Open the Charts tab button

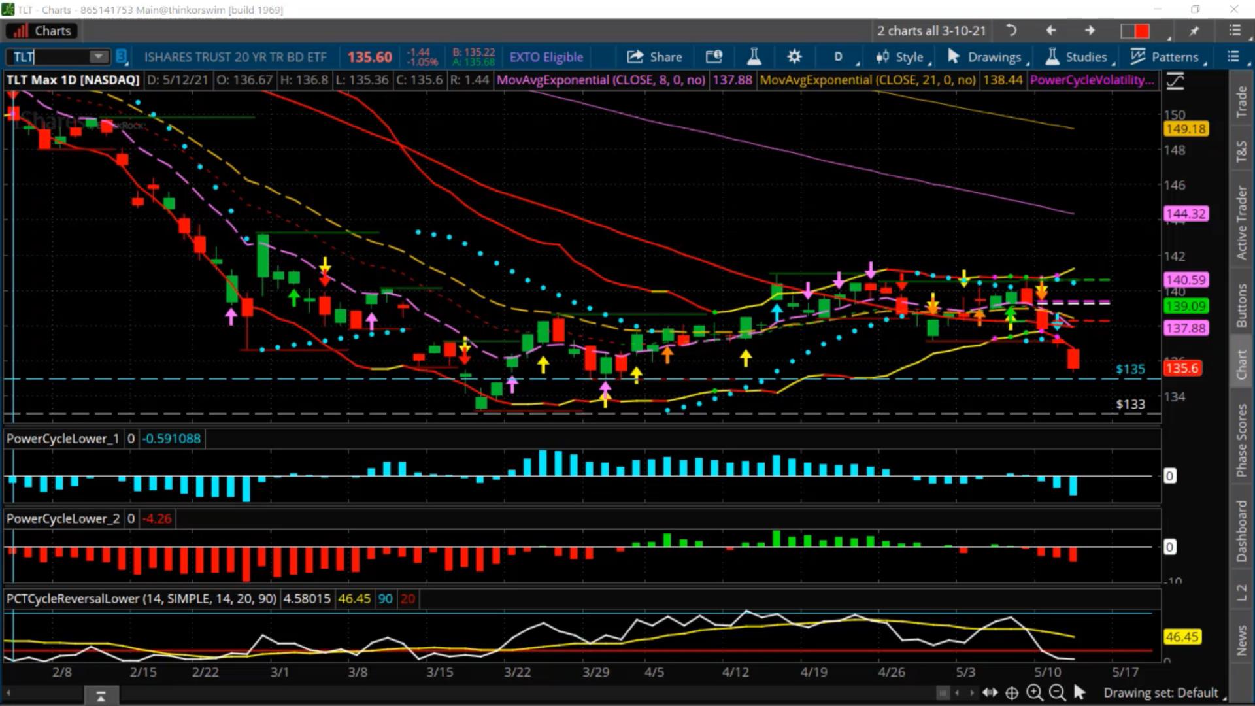42,31
